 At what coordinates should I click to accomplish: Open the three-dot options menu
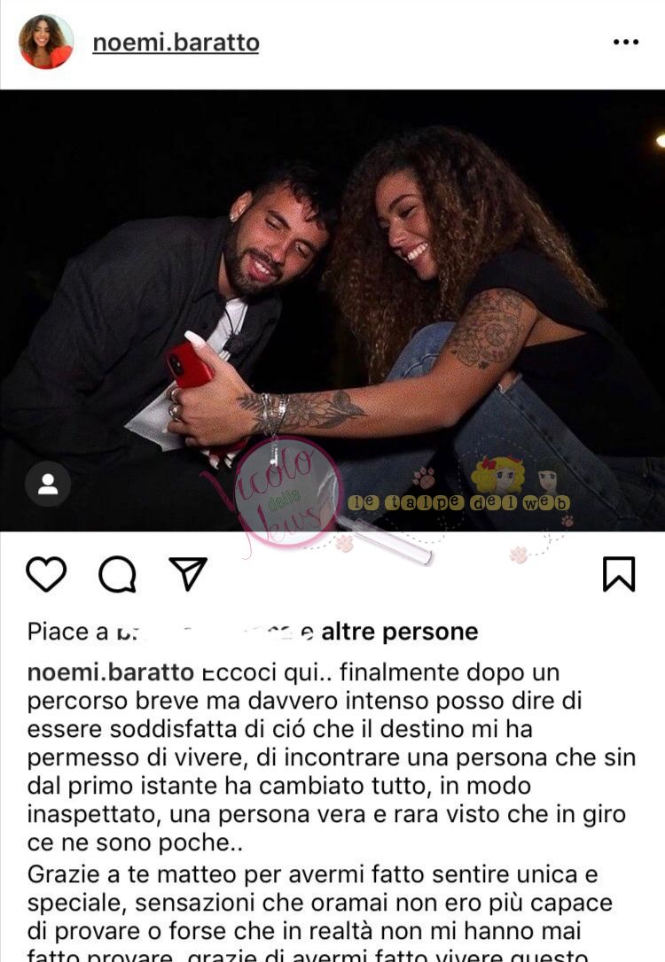(626, 42)
